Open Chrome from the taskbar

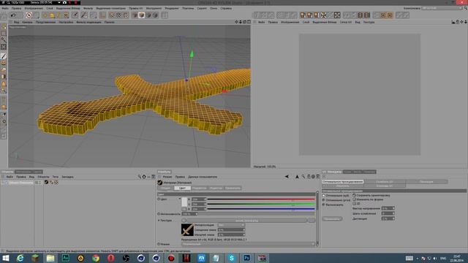(96, 258)
